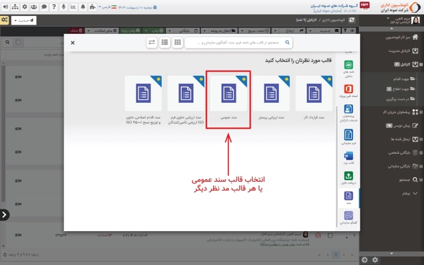Open پیش نویس in sidebar
This screenshot has height=265, width=424.
click(402, 126)
